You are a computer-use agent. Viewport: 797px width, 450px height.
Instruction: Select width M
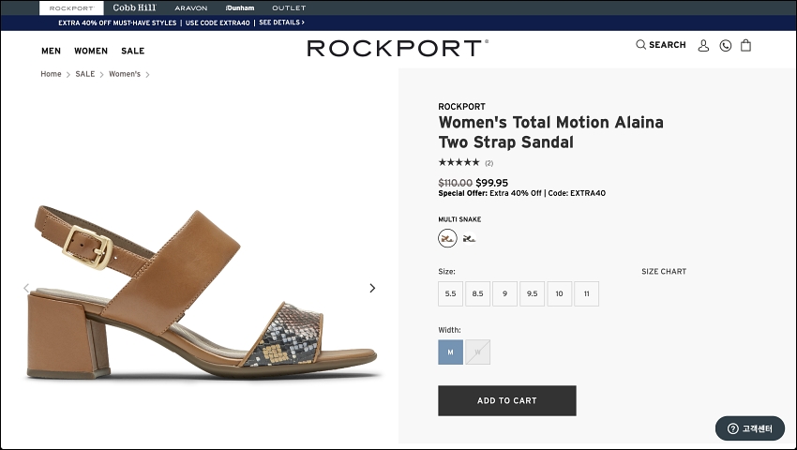[x=450, y=352]
